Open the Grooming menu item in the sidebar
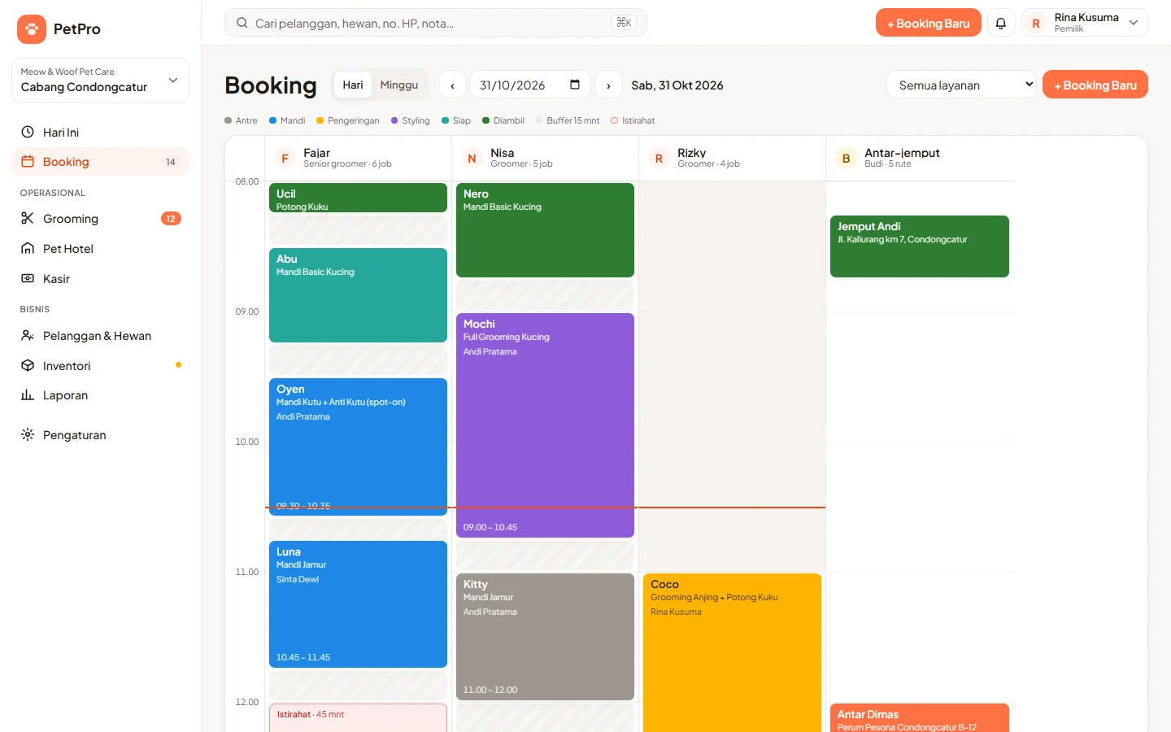 tap(100, 218)
